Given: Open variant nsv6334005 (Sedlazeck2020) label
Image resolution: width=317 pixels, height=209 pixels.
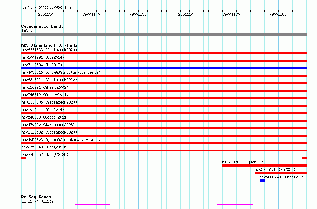Looking at the screenshot, I should [x=49, y=102].
